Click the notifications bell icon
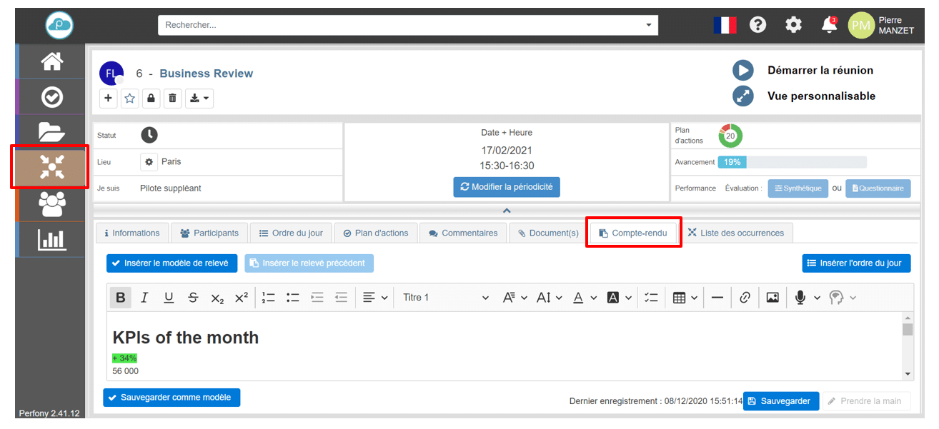 coord(829,25)
